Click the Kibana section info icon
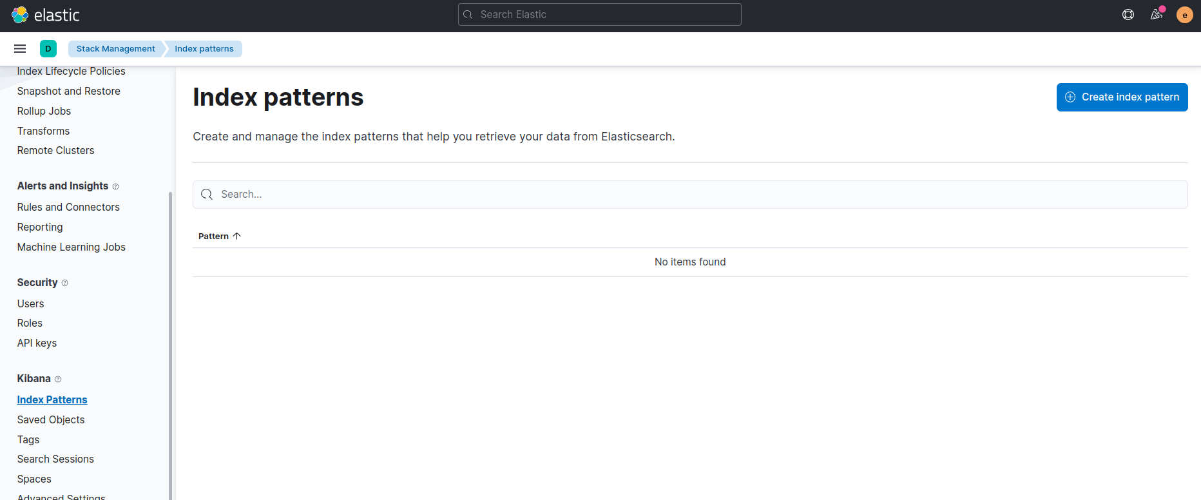Viewport: 1201px width, 500px height. 58,380
